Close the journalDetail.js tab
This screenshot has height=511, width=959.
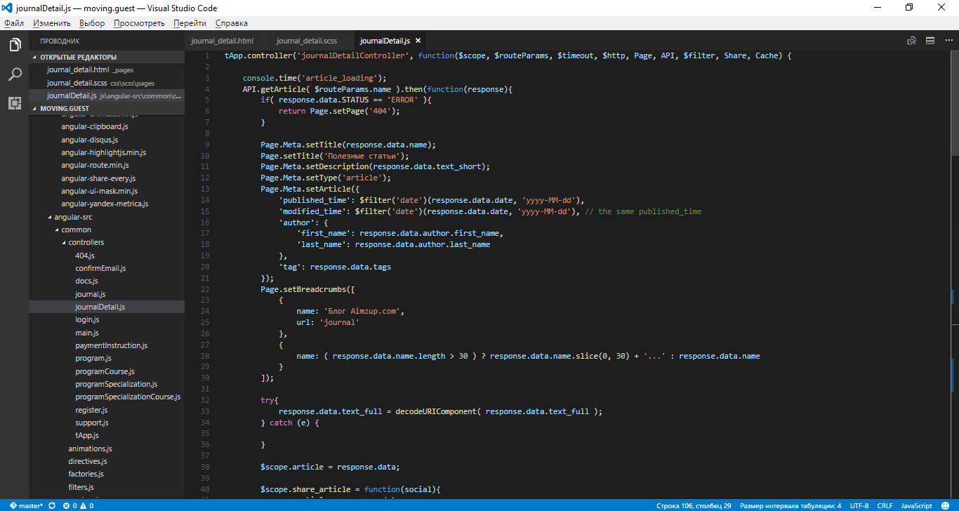(x=418, y=41)
